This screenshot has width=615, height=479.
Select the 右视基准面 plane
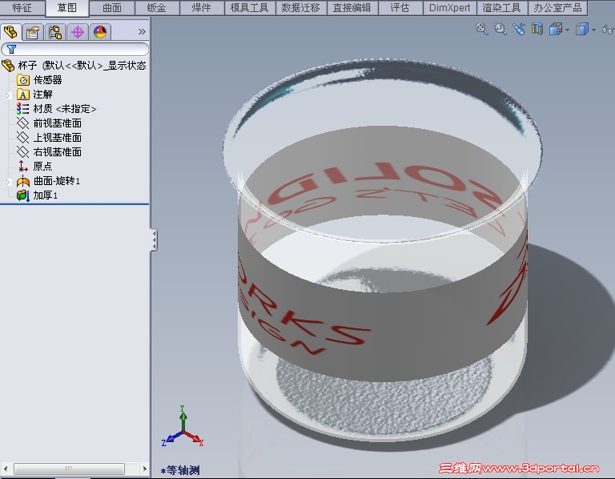click(49, 152)
